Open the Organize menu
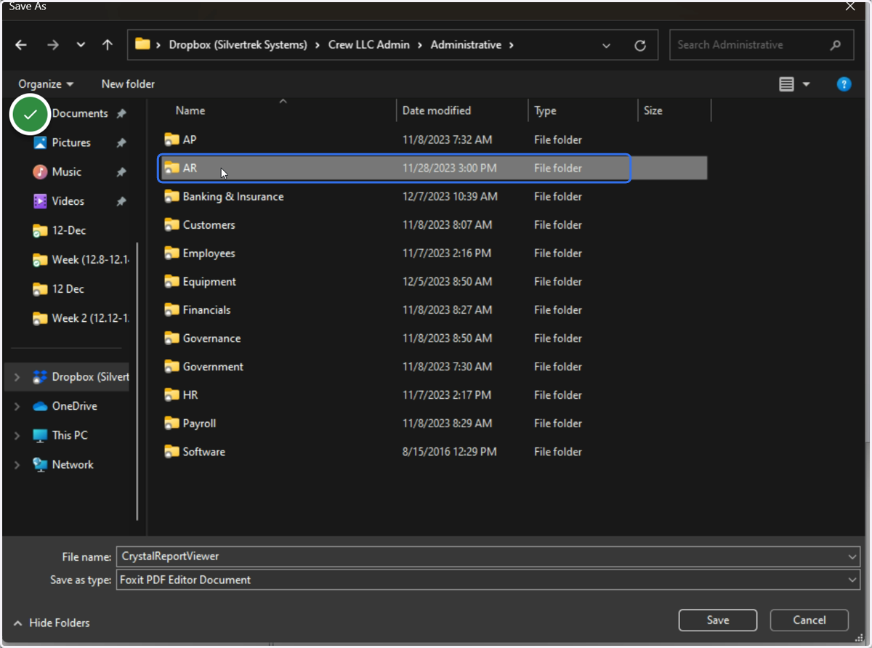This screenshot has height=648, width=872. click(46, 84)
